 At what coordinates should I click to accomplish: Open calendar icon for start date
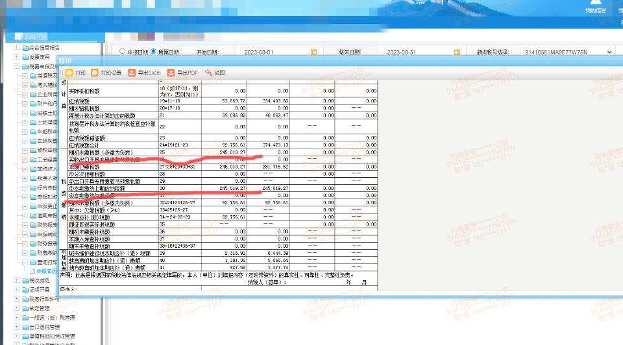click(x=314, y=52)
